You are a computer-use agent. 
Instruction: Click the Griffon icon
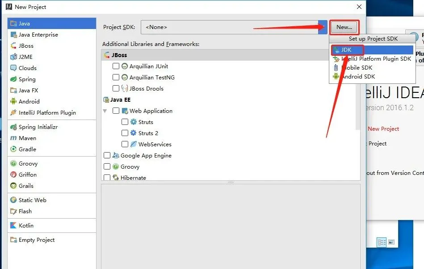(13, 174)
